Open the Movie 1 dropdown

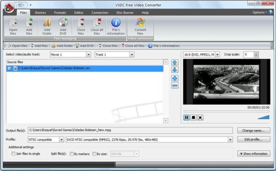click(89, 54)
